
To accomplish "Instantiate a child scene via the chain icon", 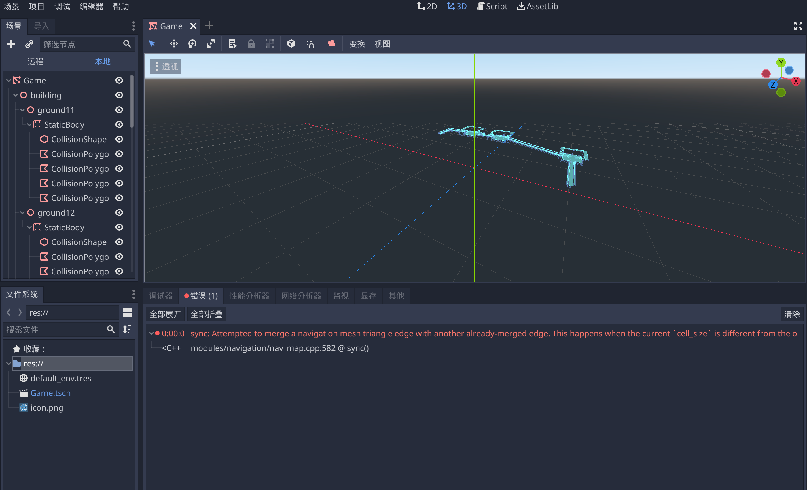I will (x=29, y=44).
